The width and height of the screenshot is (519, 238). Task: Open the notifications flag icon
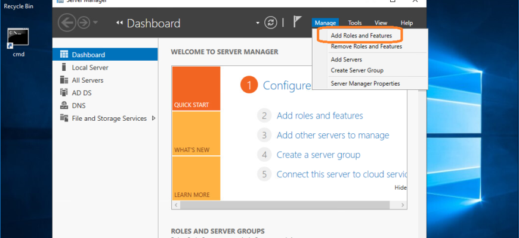tap(297, 22)
